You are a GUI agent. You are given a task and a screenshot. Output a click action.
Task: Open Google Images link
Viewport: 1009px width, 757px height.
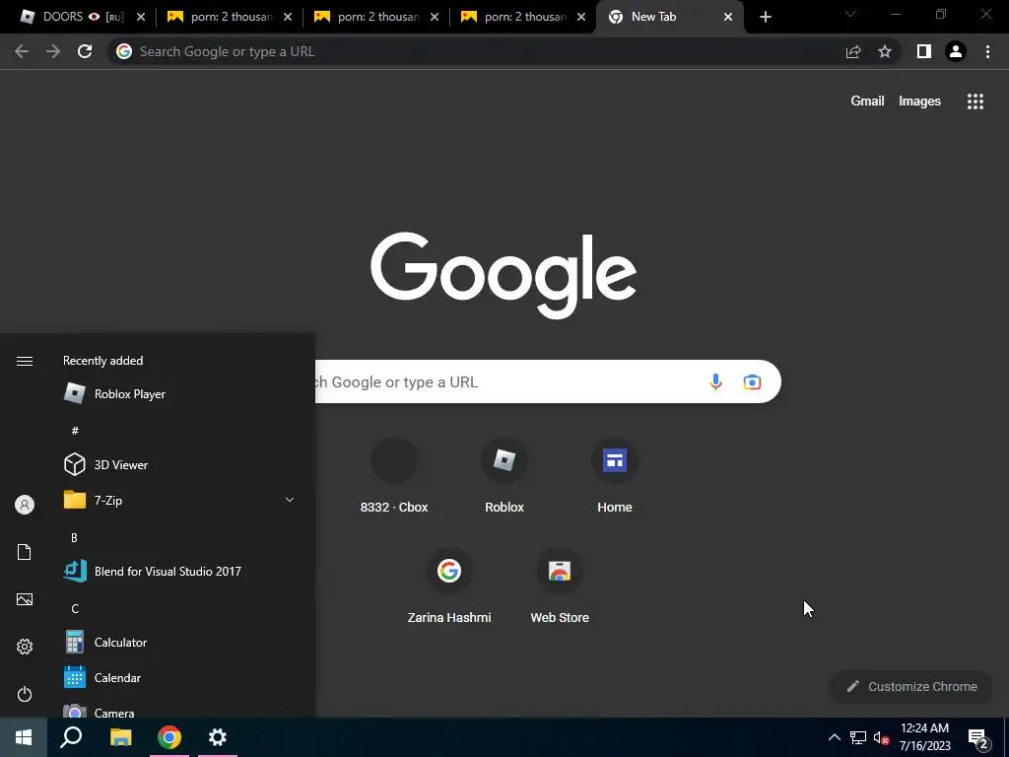[919, 102]
